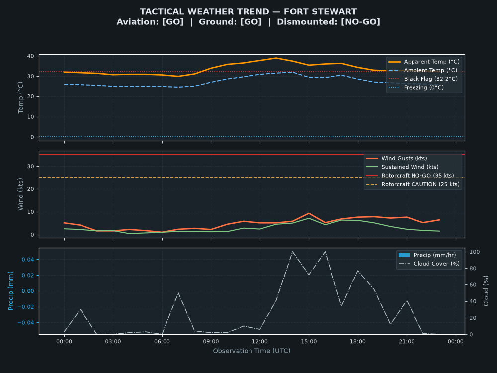Select the 'Sustained Wind (kts)' legend entry
The height and width of the screenshot is (373, 497).
[x=402, y=167]
